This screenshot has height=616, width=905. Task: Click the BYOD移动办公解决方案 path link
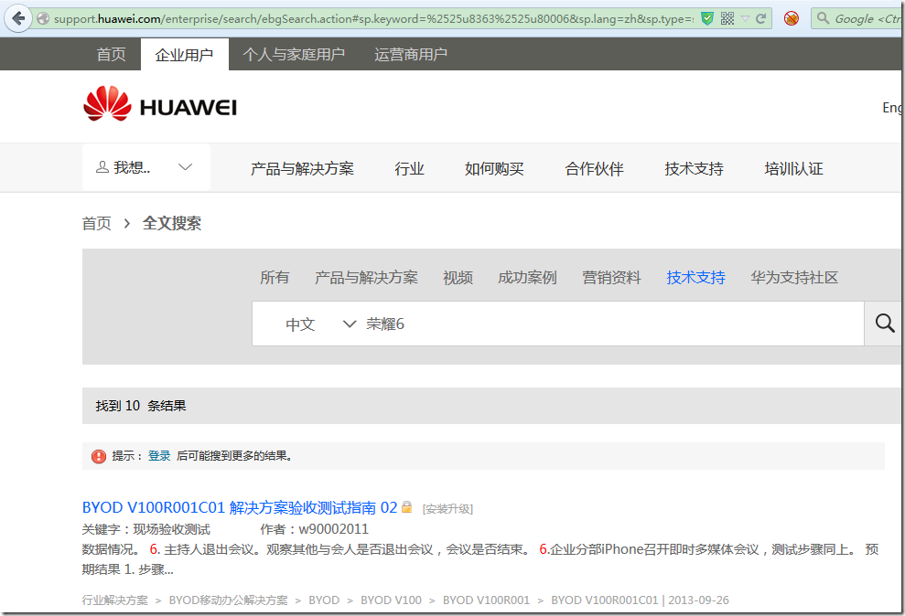point(228,600)
